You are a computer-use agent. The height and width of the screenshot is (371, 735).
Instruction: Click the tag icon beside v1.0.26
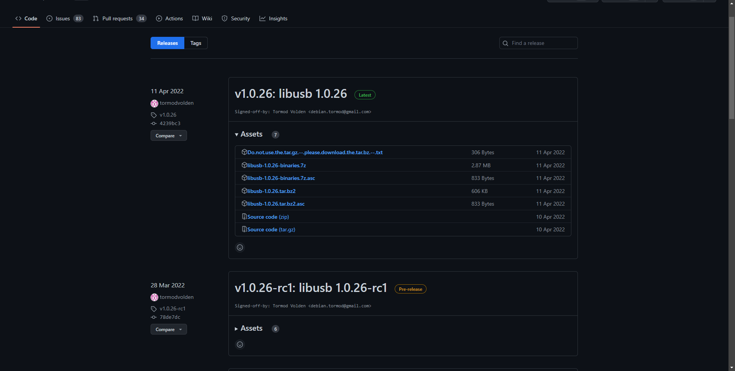tap(154, 115)
